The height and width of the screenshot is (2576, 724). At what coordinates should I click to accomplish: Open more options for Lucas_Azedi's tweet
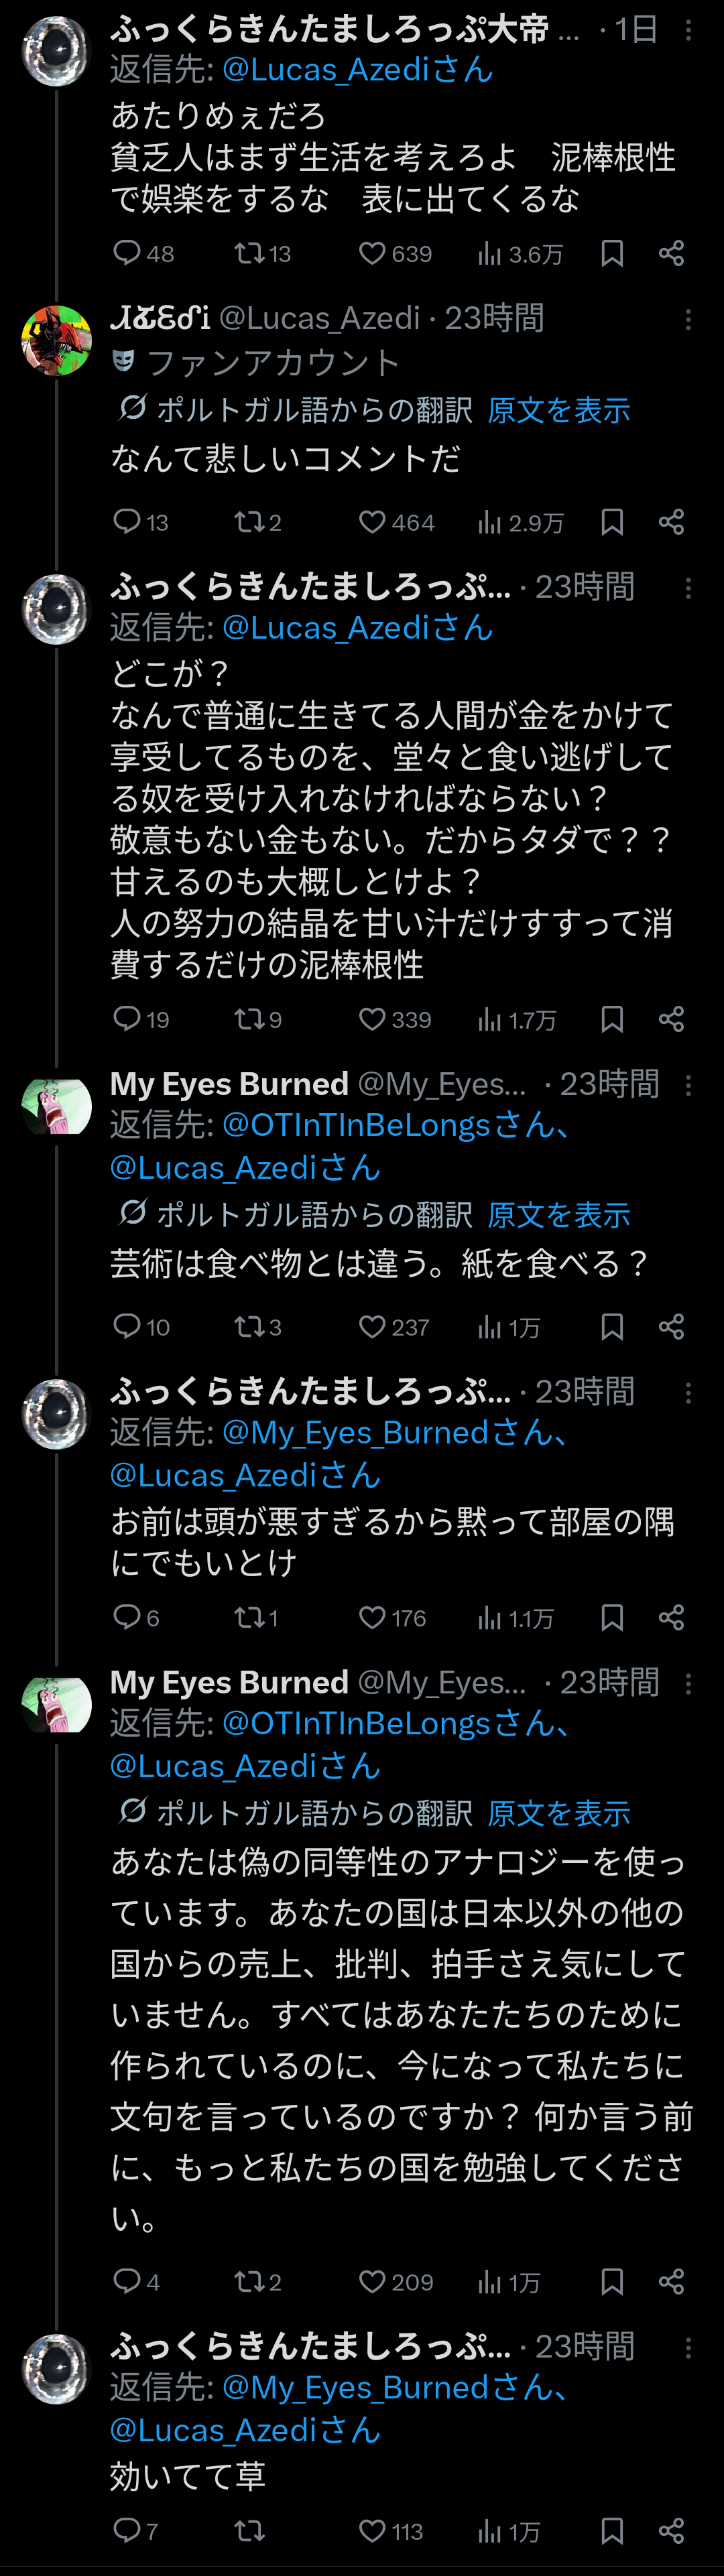coord(688,319)
